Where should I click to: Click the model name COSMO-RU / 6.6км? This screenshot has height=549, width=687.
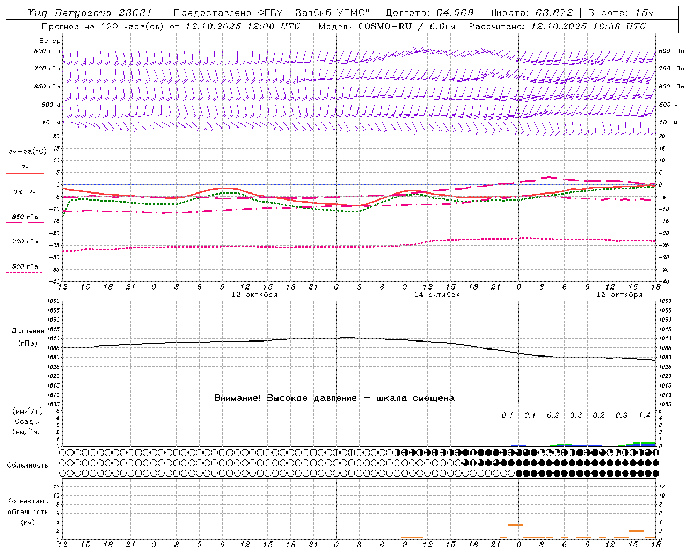406,26
